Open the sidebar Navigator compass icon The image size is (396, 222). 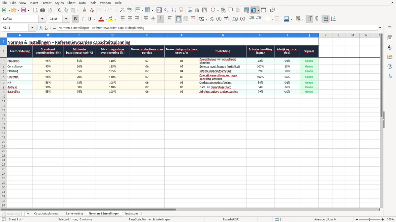[x=390, y=66]
